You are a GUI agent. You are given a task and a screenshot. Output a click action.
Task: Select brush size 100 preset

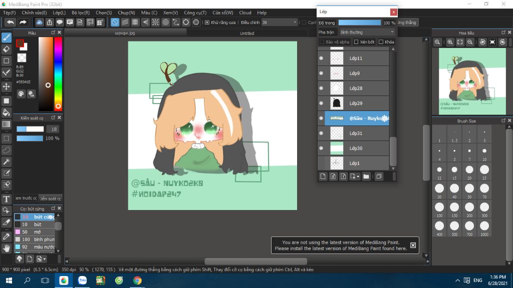click(x=439, y=209)
